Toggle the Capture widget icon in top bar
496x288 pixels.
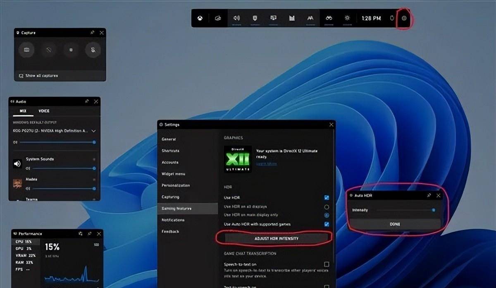255,18
